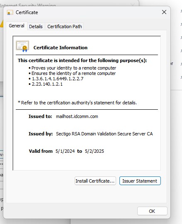
Task: Click the issuer Sectigo RSA Domain Validation Secure Server CA
Action: tap(104, 134)
